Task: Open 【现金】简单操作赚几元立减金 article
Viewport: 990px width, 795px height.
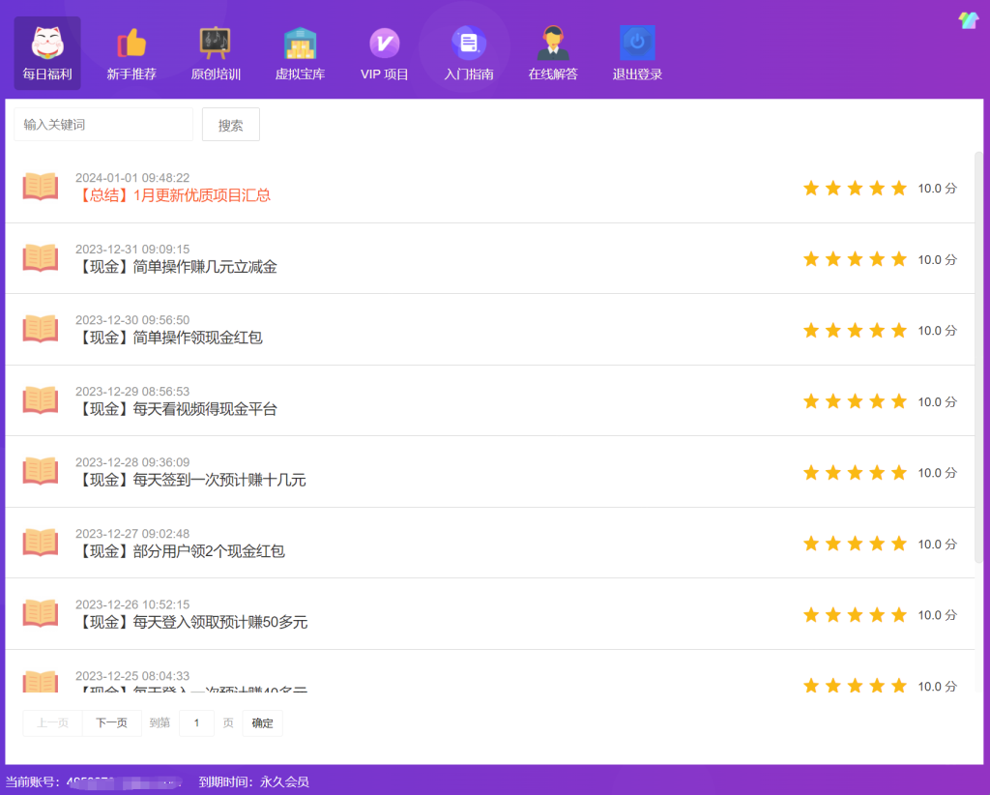Action: (x=176, y=267)
